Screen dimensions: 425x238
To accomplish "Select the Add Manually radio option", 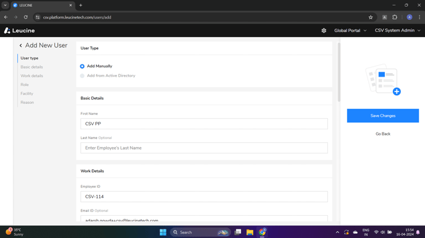I will tap(82, 66).
